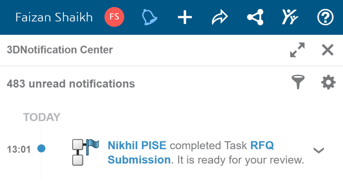
Task: Select the TODAY section heading
Action: click(x=42, y=117)
